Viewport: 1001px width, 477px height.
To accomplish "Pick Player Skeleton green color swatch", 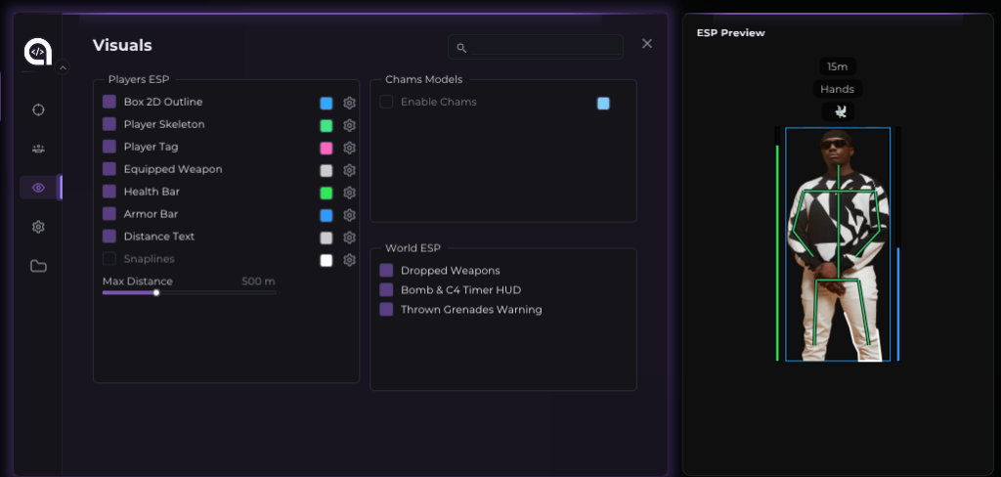I will click(x=326, y=126).
